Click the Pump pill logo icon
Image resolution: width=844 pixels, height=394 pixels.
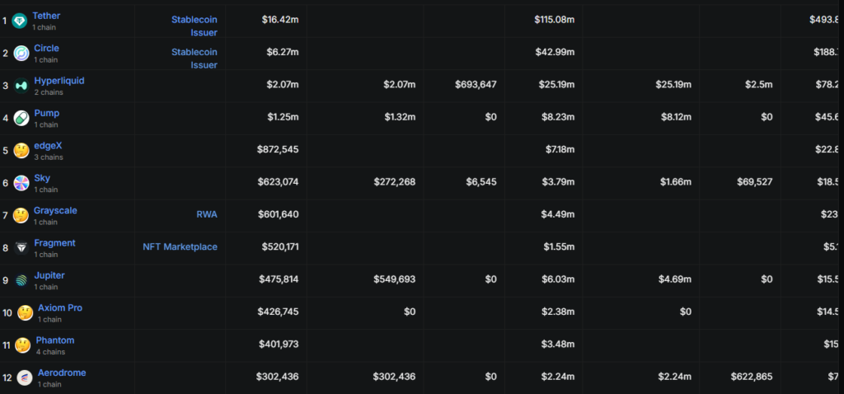coord(20,118)
